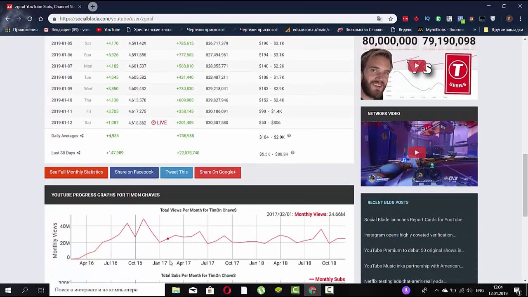Open the taskbar clock and calendar
This screenshot has width=528, height=297.
(x=498, y=290)
